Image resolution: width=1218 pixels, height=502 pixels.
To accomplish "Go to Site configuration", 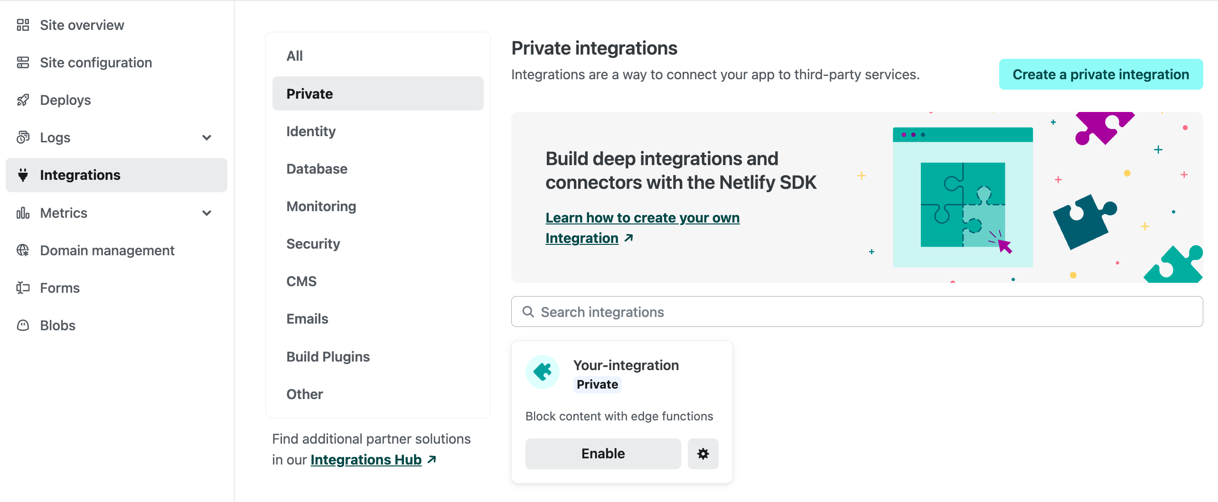I will 96,63.
